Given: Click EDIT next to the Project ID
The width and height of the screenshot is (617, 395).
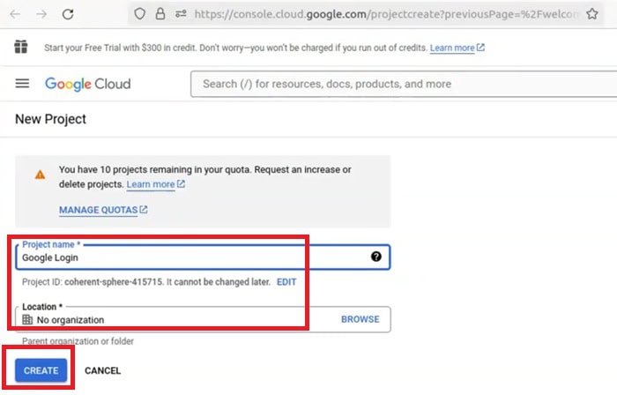Looking at the screenshot, I should pos(286,282).
